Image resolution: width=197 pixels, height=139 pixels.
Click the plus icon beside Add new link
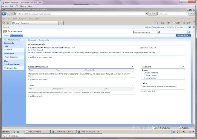click(142, 91)
